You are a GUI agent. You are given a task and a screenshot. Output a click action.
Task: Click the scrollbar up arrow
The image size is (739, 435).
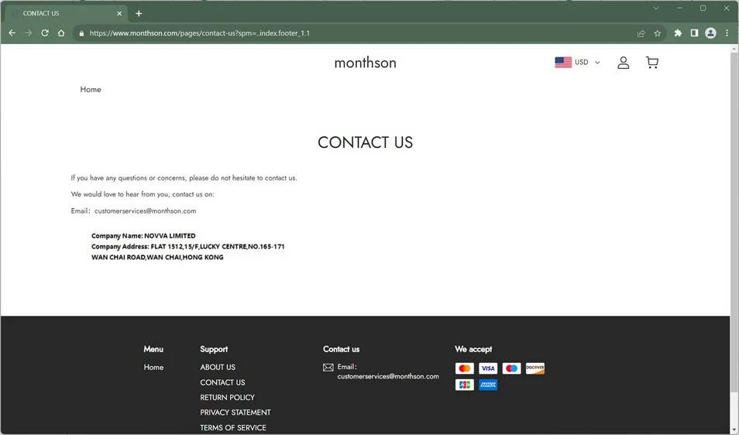734,48
